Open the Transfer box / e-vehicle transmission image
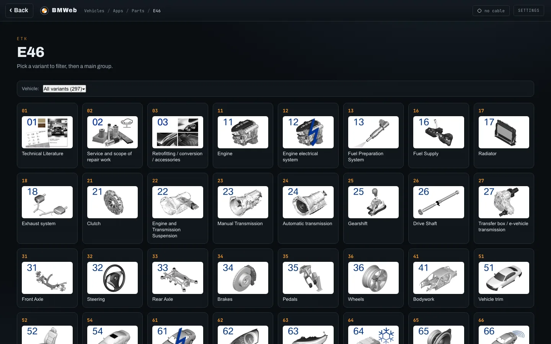This screenshot has width=551, height=344. (504, 202)
